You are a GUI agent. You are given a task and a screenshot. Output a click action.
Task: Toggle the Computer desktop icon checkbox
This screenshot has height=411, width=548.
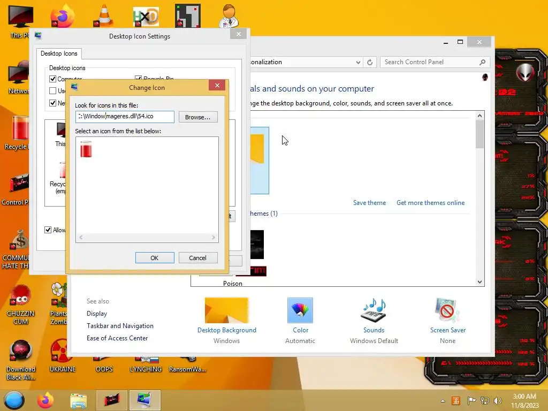click(53, 79)
